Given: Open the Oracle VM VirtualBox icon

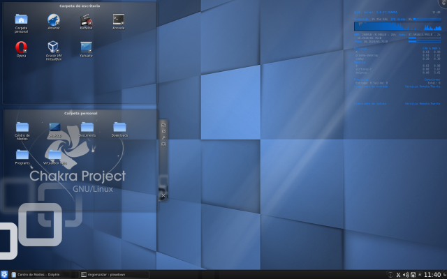Looking at the screenshot, I should coord(53,47).
